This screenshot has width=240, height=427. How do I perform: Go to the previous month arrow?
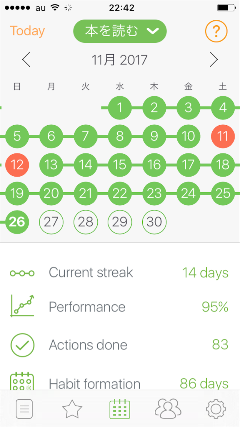tap(26, 60)
